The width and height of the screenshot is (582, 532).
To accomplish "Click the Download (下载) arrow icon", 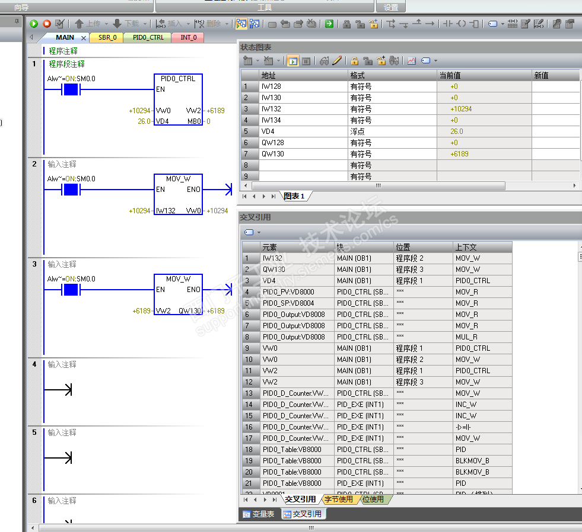I will coord(117,24).
